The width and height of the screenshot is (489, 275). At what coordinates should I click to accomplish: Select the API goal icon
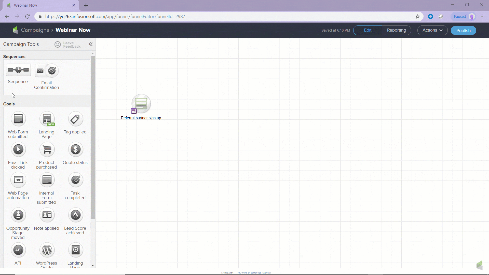pos(18,250)
